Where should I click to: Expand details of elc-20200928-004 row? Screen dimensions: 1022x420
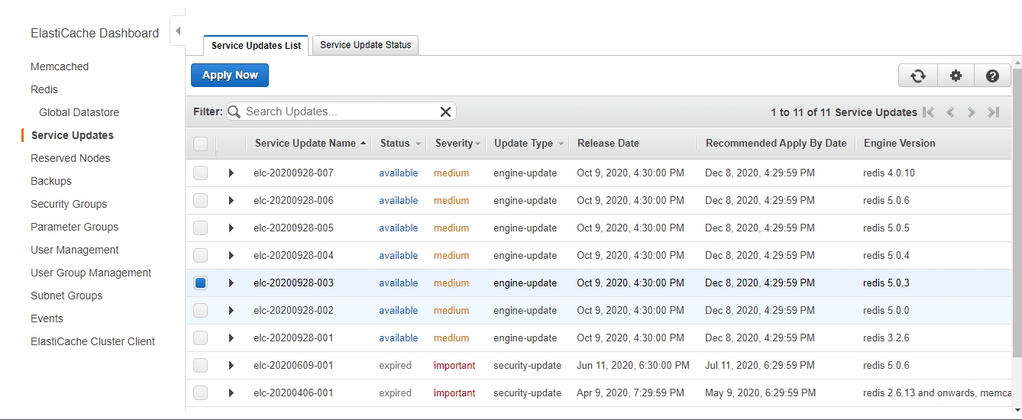tap(231, 256)
